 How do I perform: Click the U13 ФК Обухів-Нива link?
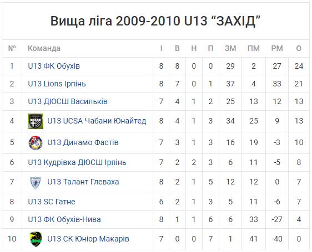tap(64, 219)
